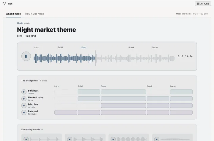Click the Made the theme summary text

(x=192, y=14)
